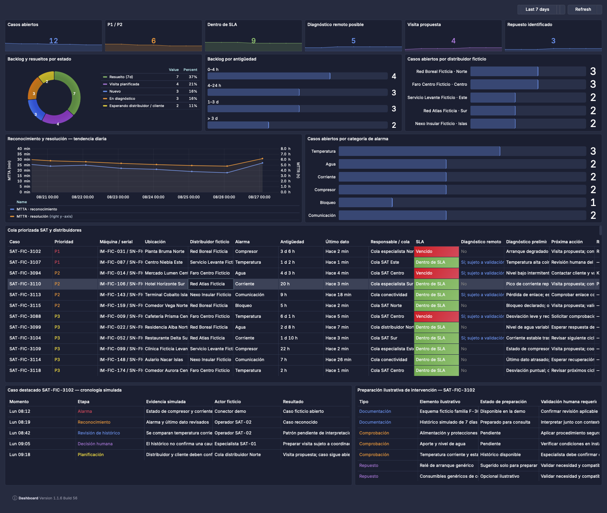Click the Último dato column header

pos(337,242)
